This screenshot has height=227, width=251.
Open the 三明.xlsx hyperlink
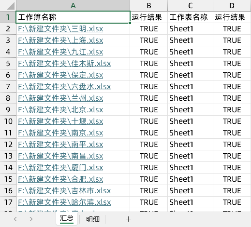pyautogui.click(x=60, y=29)
